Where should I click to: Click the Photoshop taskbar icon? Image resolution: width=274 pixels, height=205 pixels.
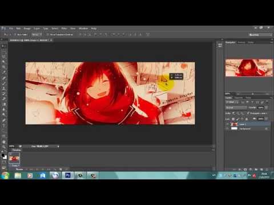[68, 175]
